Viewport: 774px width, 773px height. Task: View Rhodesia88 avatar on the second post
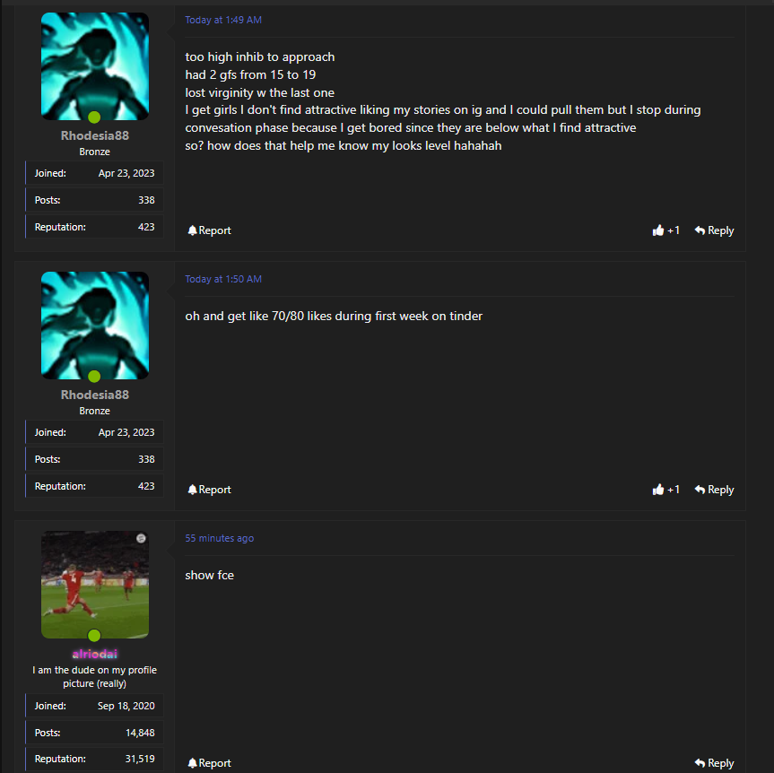click(95, 326)
